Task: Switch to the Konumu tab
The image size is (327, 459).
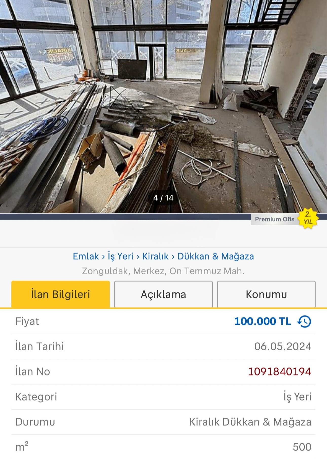Action: pyautogui.click(x=266, y=294)
